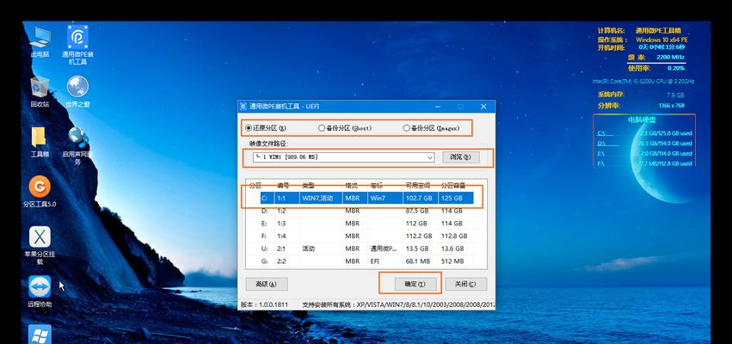Click the Windows logo icon below 远程协助
The height and width of the screenshot is (344, 732).
pyautogui.click(x=40, y=335)
